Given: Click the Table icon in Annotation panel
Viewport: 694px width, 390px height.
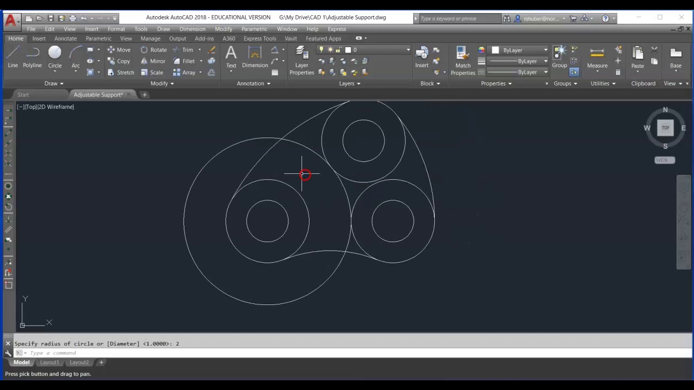Looking at the screenshot, I should (275, 72).
